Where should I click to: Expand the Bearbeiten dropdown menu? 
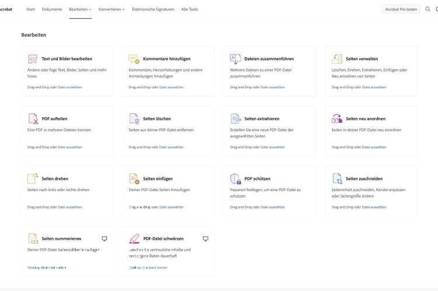80,9
